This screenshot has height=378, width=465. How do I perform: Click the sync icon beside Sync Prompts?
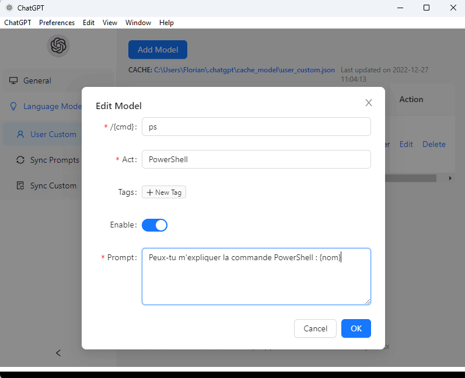pos(20,160)
